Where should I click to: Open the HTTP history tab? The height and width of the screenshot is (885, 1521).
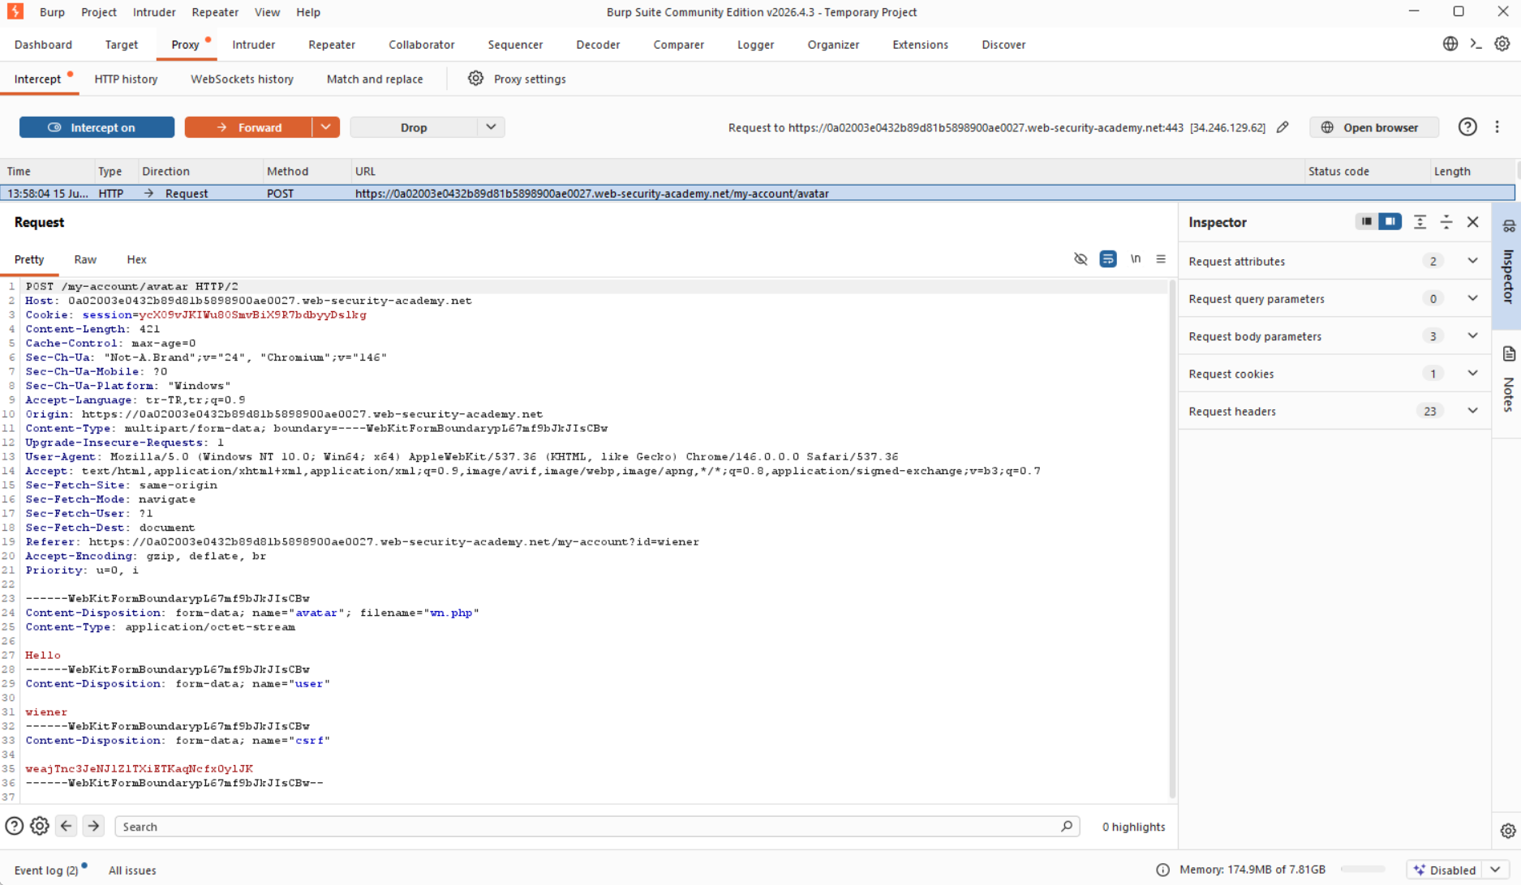point(126,79)
